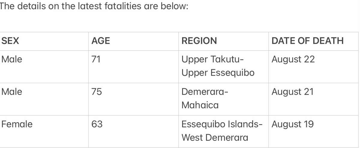The width and height of the screenshot is (360, 148).
Task: Click the latest fatalities intro sentence
Action: click(94, 6)
